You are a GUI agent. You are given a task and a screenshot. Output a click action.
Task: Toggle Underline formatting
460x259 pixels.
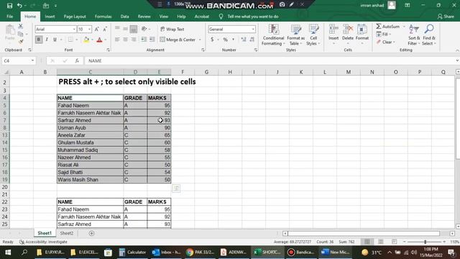55,40
